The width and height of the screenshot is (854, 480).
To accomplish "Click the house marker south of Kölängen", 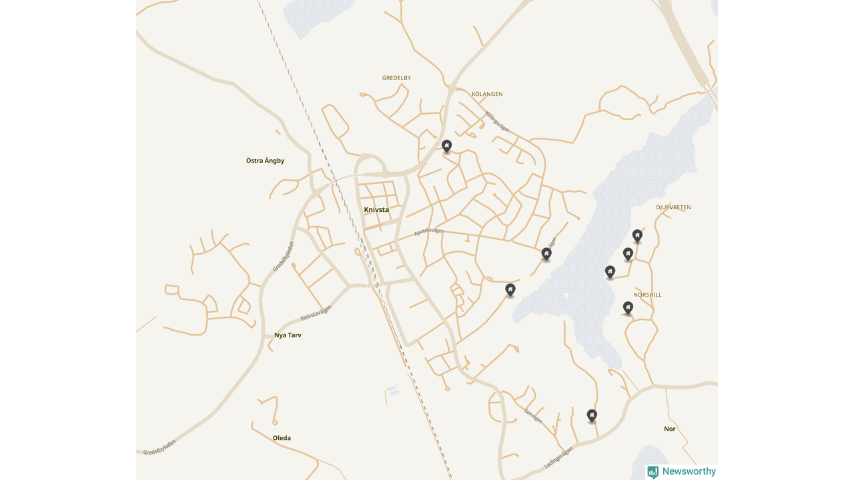I will pos(447,146).
